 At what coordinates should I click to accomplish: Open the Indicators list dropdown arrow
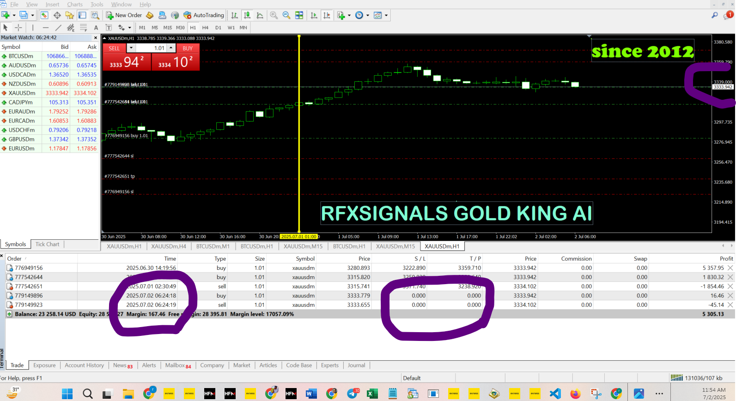pos(349,15)
